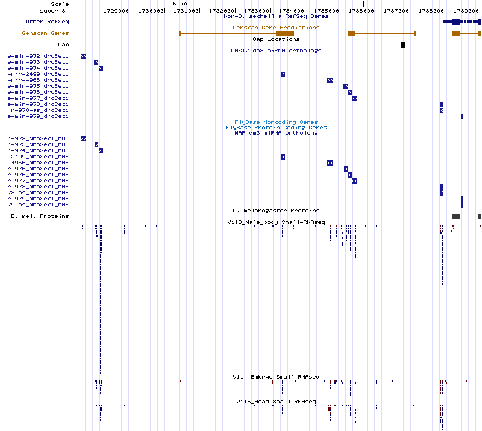Open the Genscan Genes track label
This screenshot has height=431, width=482.
pyautogui.click(x=45, y=33)
